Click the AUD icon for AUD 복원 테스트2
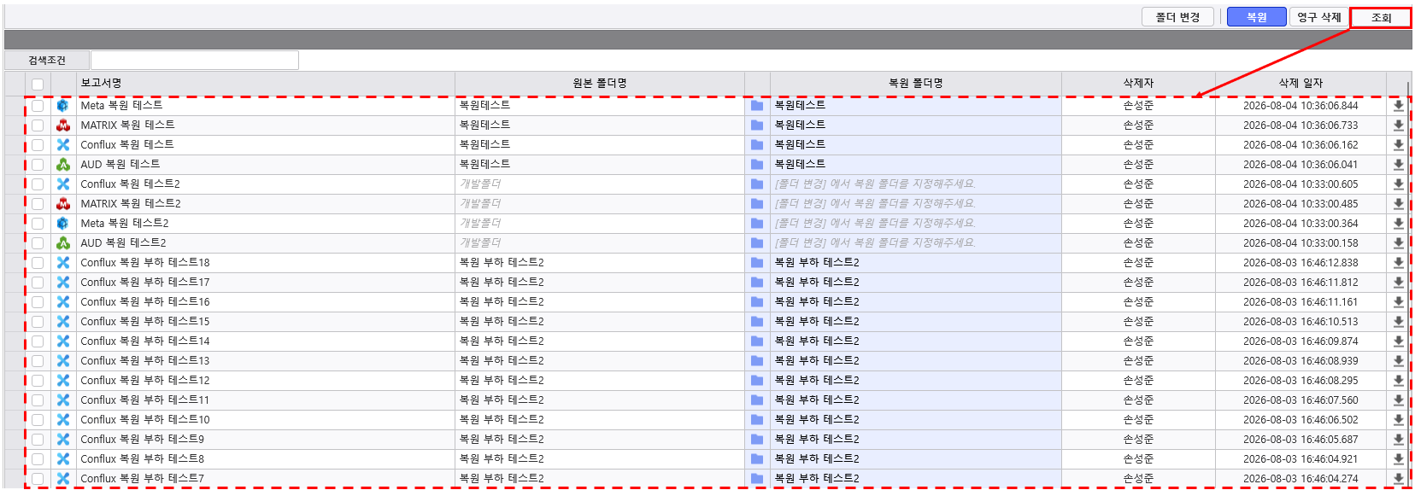Screen dimensions: 1415x490 [63, 243]
